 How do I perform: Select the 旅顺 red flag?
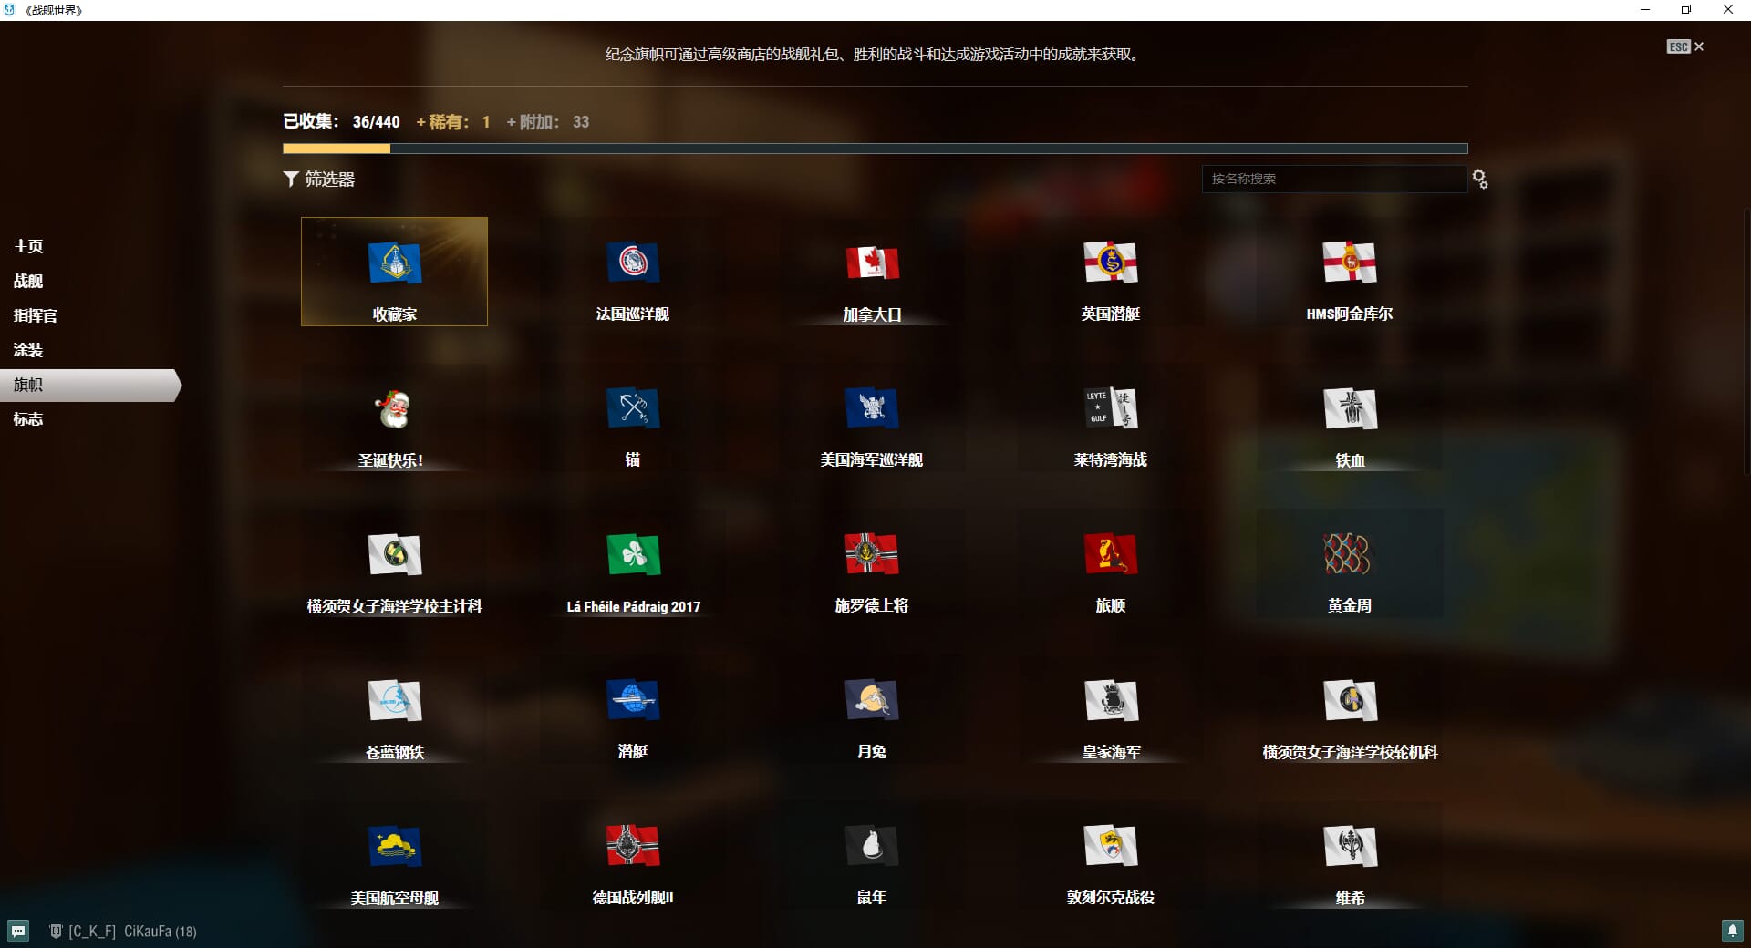[1110, 556]
